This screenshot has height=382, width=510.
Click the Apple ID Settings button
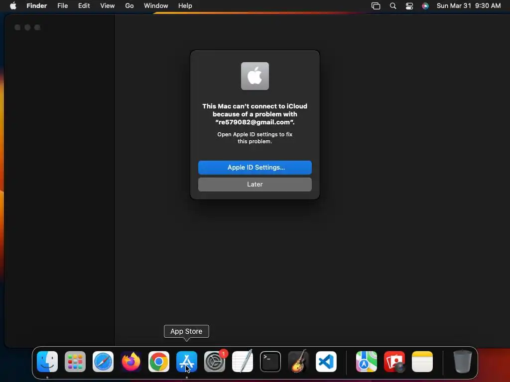(x=255, y=168)
